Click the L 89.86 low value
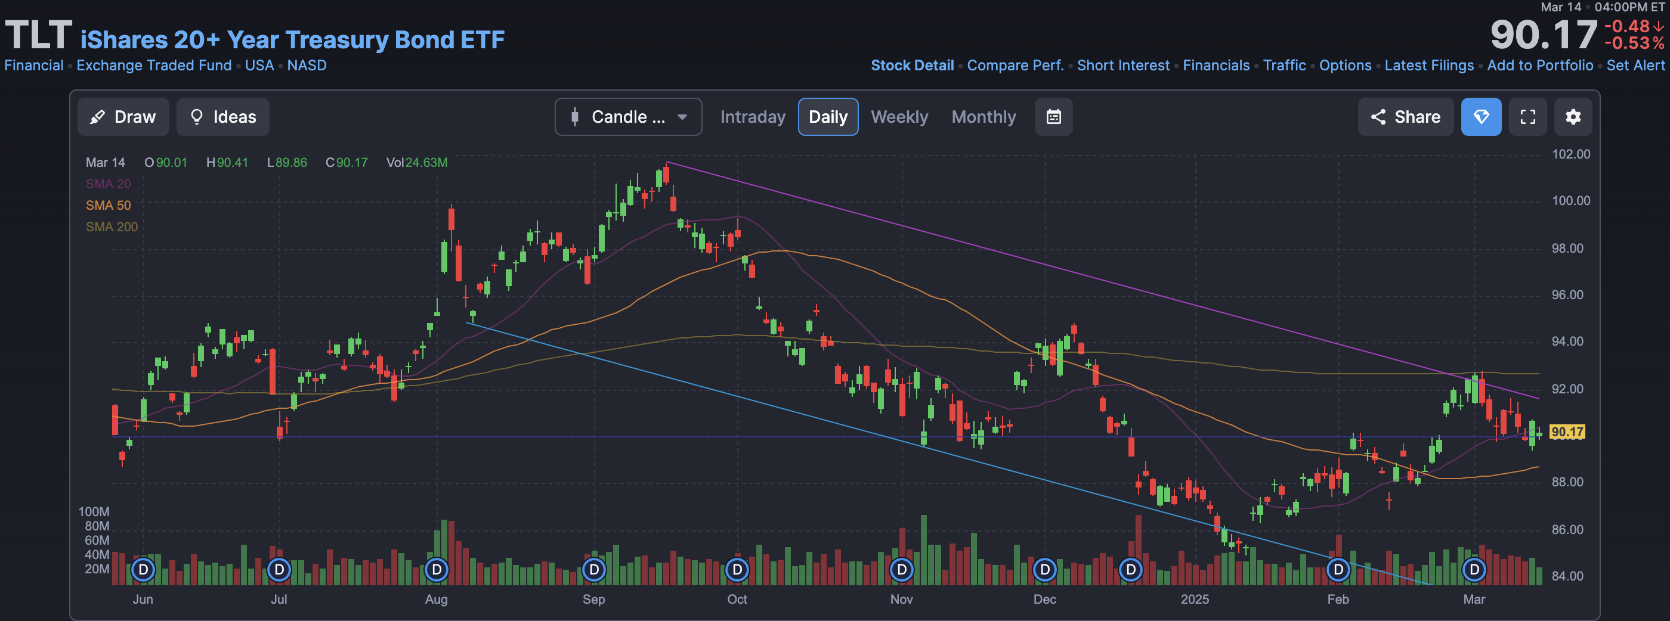 286,163
